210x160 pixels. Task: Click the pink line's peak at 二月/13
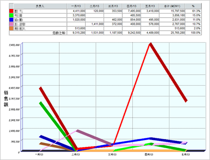pos(77,131)
